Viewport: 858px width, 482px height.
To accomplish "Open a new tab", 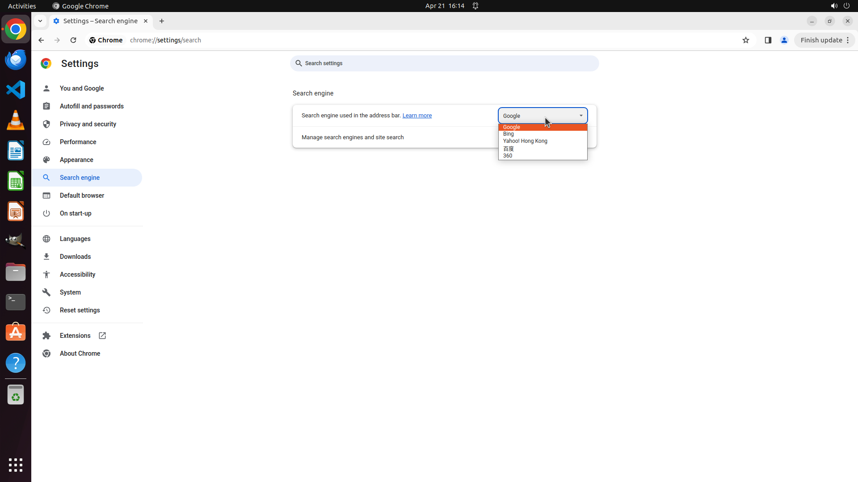I will click(x=162, y=21).
